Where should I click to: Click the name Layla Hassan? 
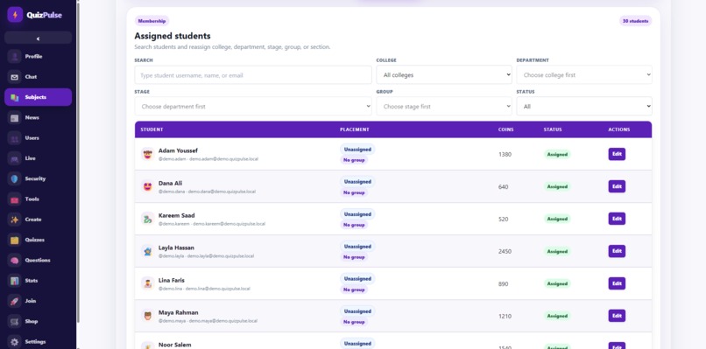[177, 248]
